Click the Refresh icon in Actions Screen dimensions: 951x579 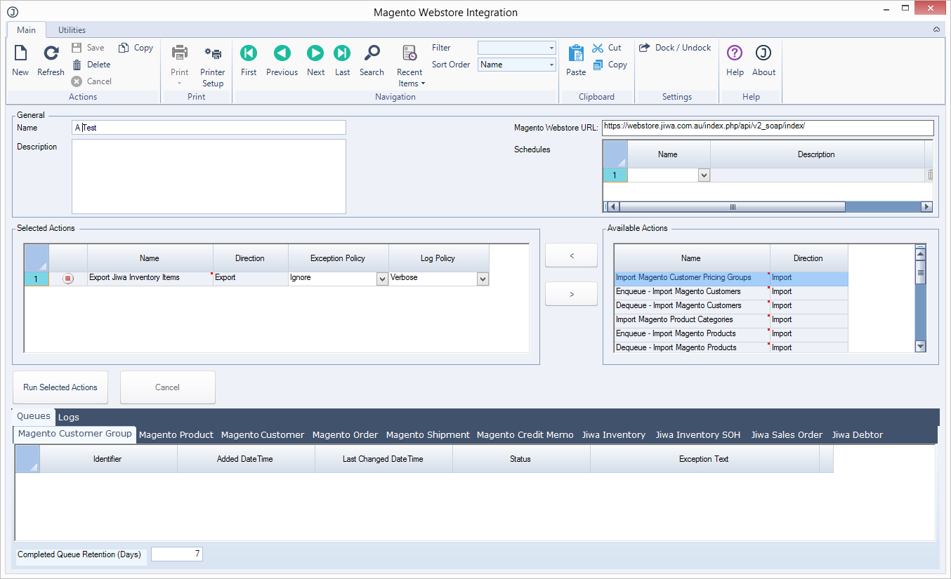coord(51,54)
